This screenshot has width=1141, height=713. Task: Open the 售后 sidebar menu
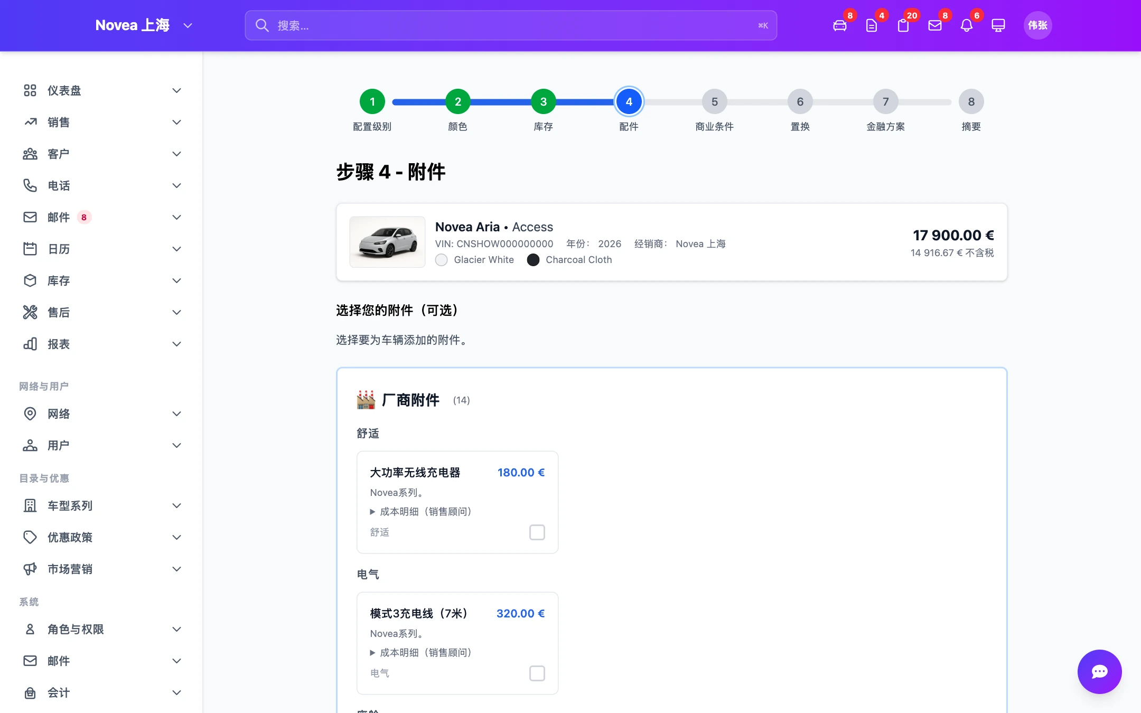(101, 312)
